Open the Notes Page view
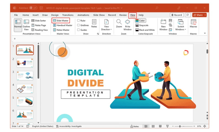This screenshot has height=132, width=219. point(38,25)
